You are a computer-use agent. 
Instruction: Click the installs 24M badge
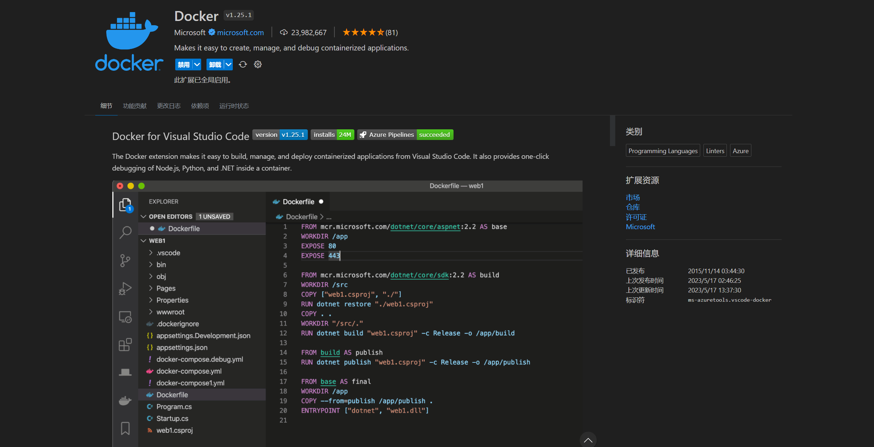[x=332, y=135]
